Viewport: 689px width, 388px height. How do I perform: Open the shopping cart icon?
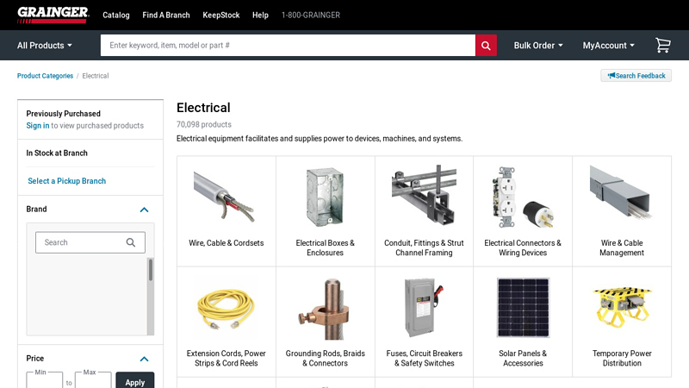662,46
